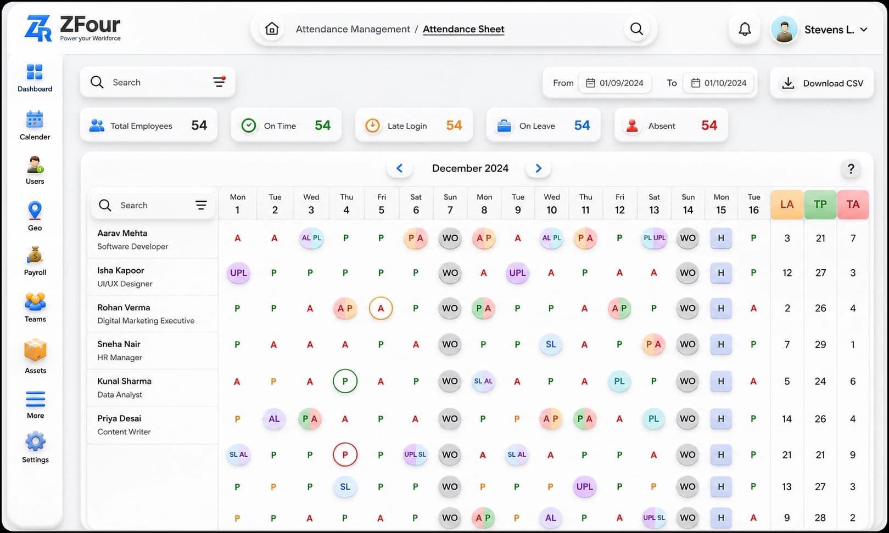The width and height of the screenshot is (889, 533).
Task: Open Priya Desai employee row
Action: pyautogui.click(x=153, y=425)
